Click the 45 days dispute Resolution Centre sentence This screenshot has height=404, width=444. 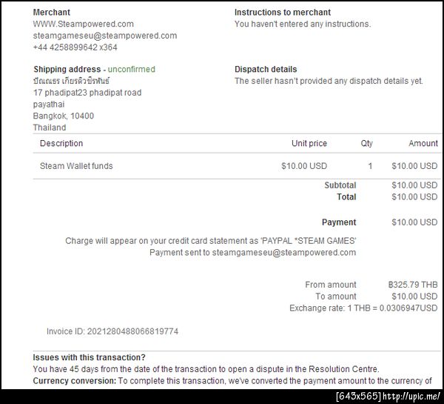206,369
